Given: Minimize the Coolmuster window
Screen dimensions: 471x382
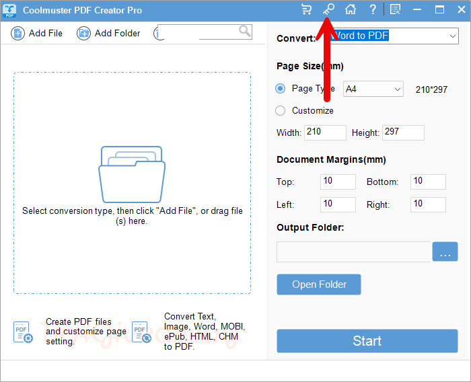Looking at the screenshot, I should click(417, 9).
